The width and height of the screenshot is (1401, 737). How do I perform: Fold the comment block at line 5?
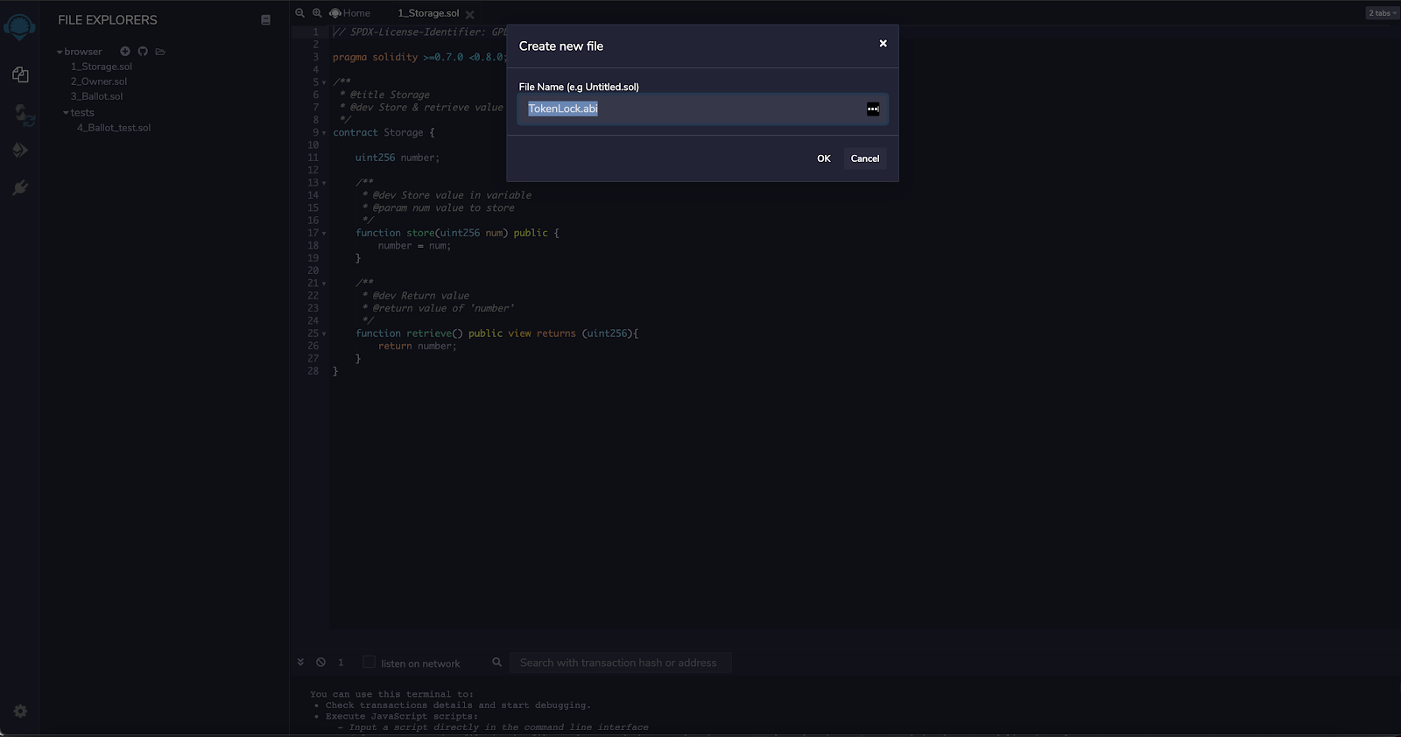point(324,83)
